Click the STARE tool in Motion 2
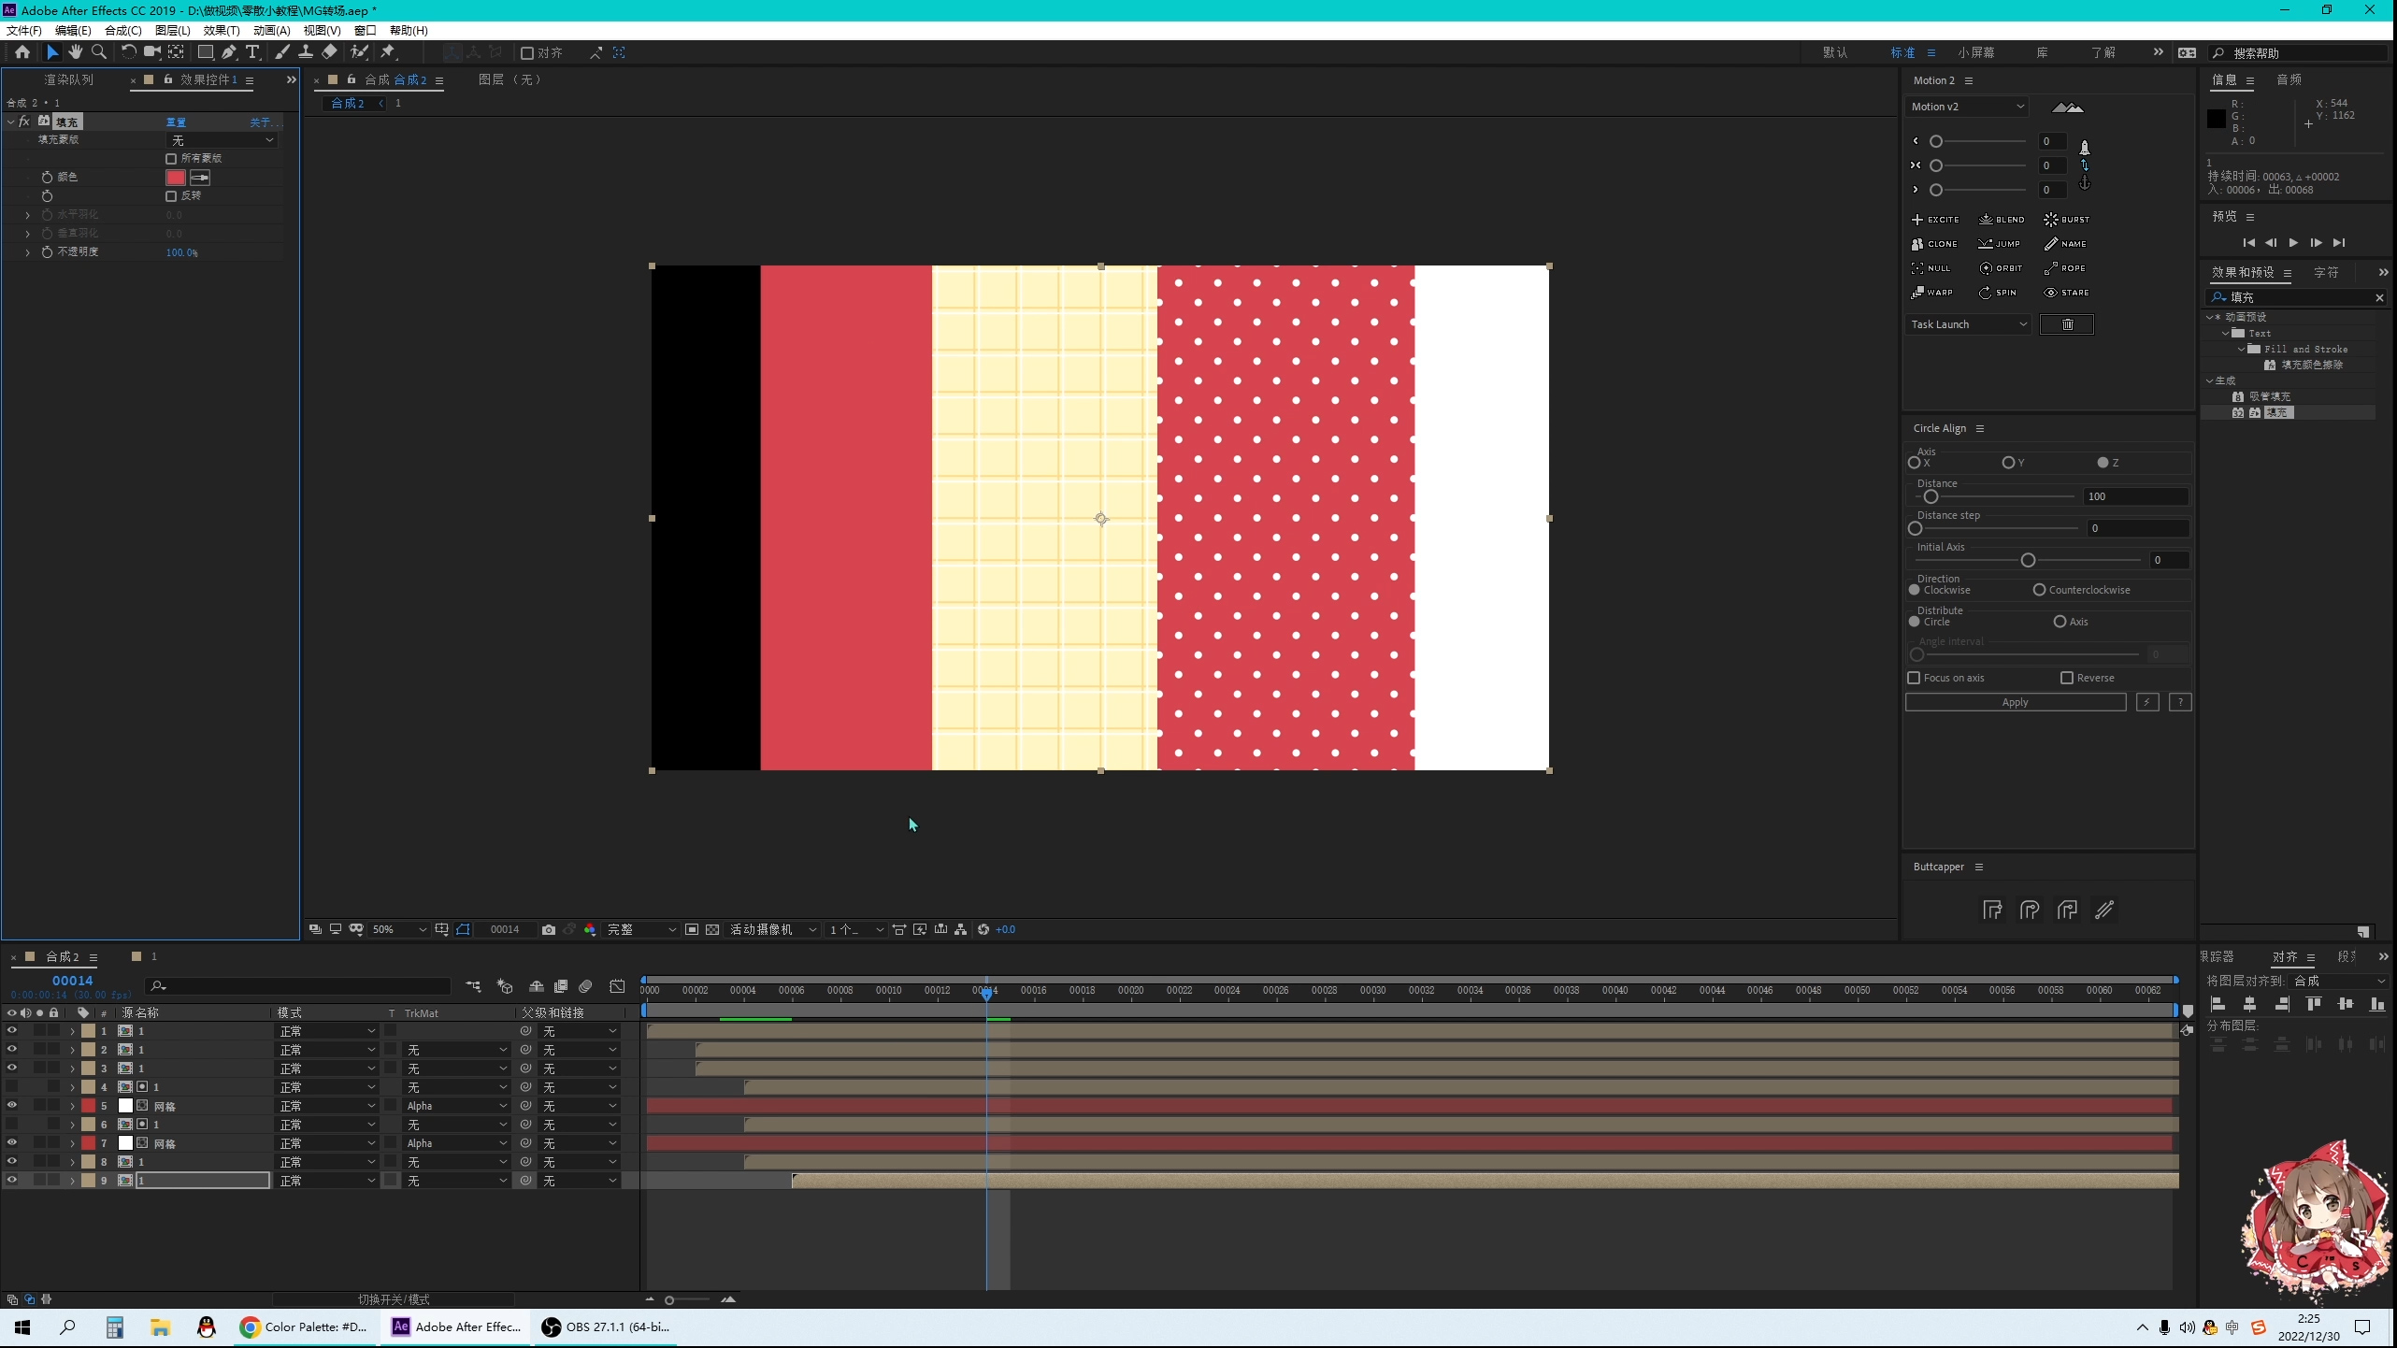 click(2066, 293)
